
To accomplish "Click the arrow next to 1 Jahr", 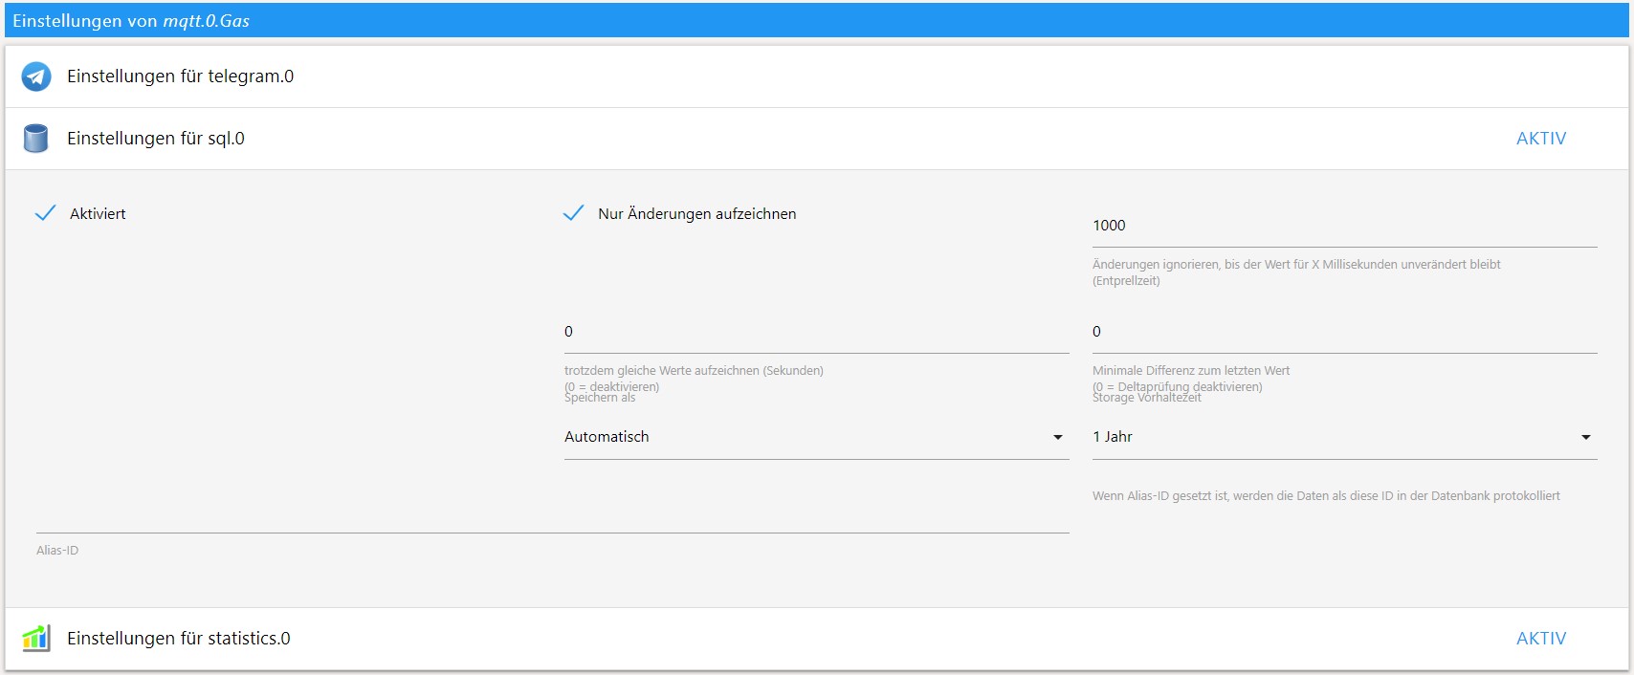I will pyautogui.click(x=1585, y=437).
